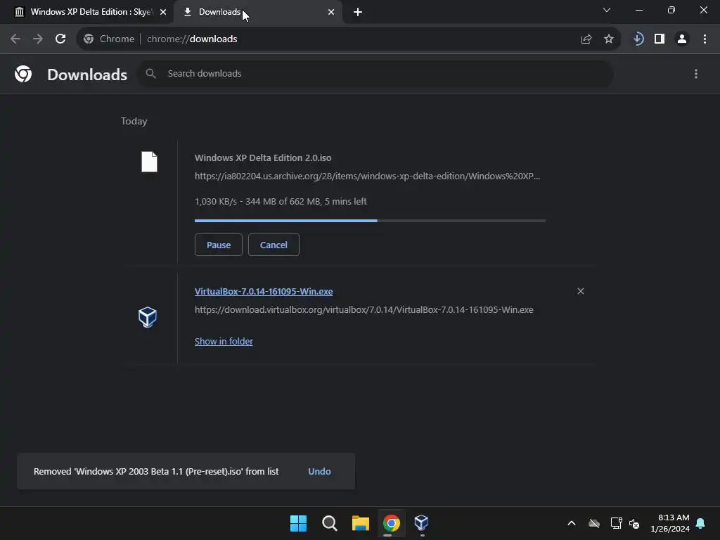Close the Downloads tab
This screenshot has width=720, height=540.
(331, 12)
